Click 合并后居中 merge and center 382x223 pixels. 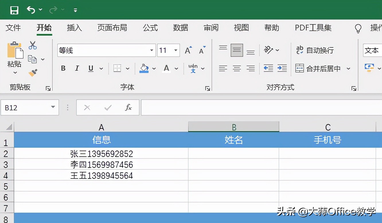[318, 68]
